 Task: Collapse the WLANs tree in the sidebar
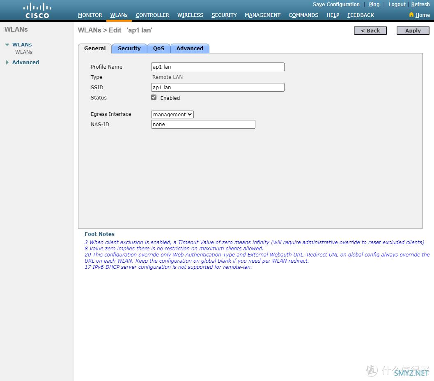click(x=7, y=44)
